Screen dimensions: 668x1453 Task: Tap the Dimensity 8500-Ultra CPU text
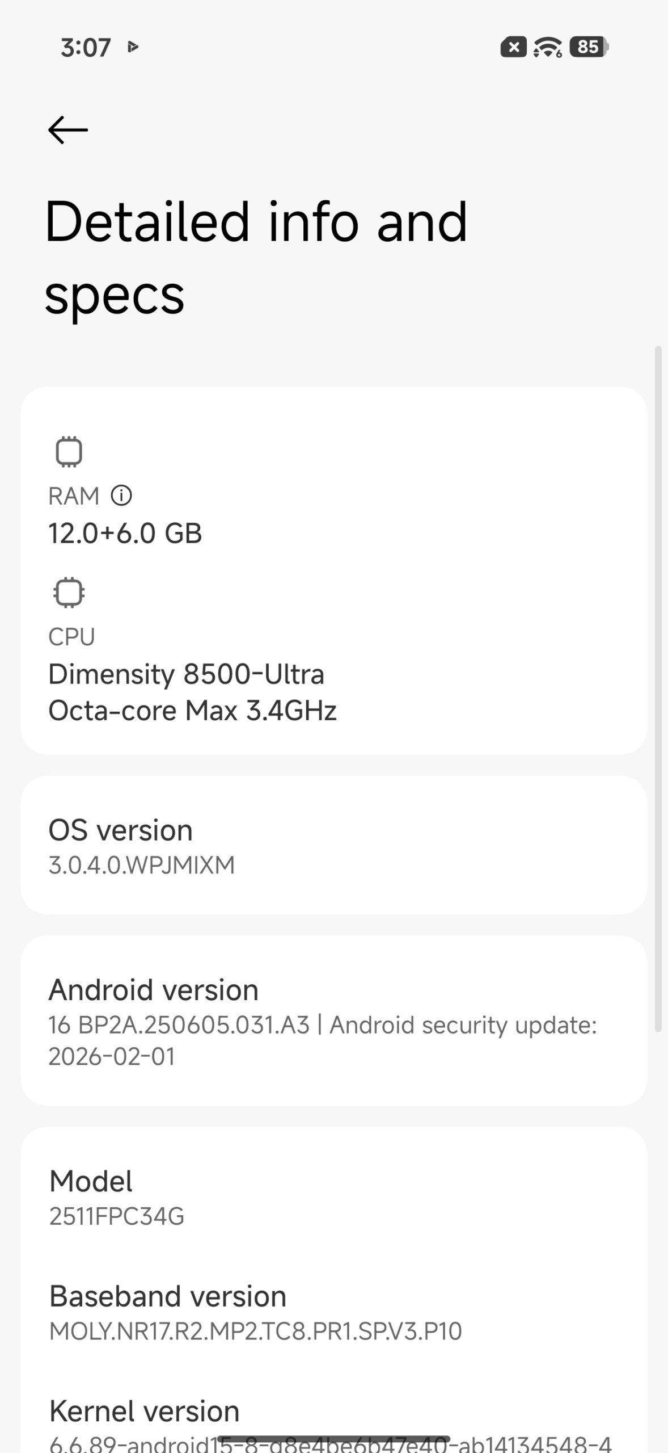(186, 674)
